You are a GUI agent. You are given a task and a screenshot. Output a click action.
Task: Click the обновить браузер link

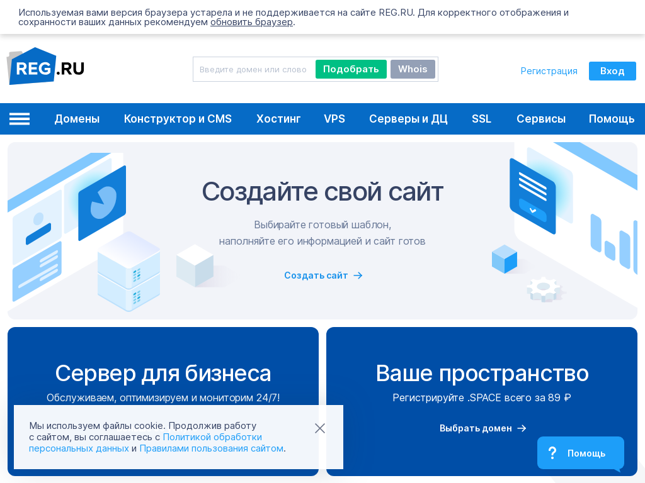252,22
